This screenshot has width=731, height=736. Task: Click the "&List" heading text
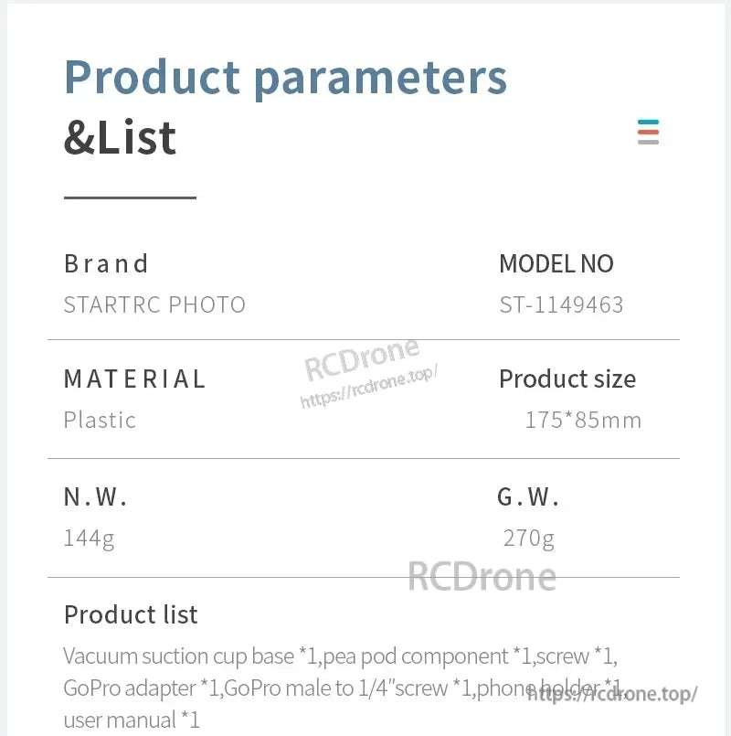coord(120,138)
